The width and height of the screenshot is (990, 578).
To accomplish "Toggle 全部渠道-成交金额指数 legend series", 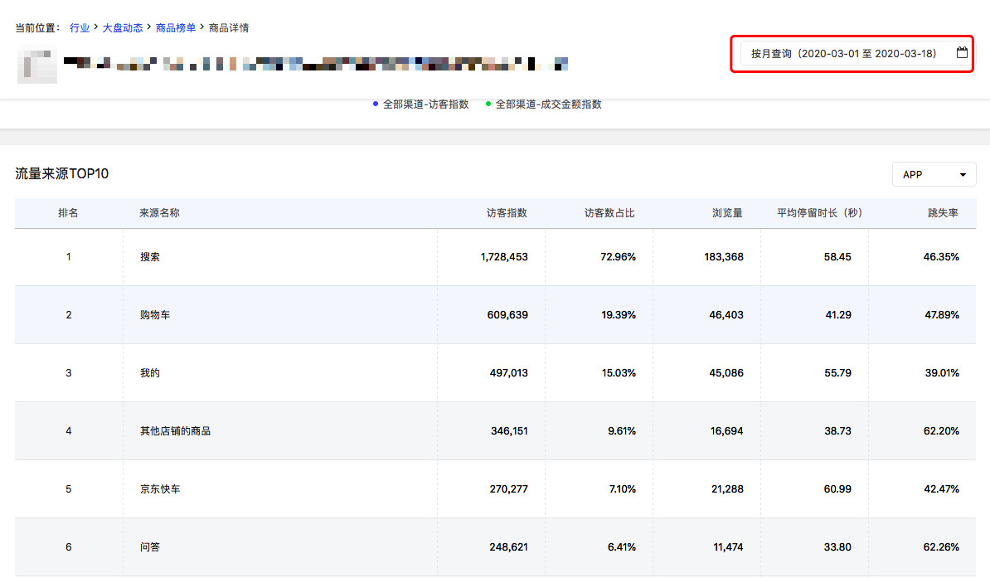I will (x=548, y=104).
